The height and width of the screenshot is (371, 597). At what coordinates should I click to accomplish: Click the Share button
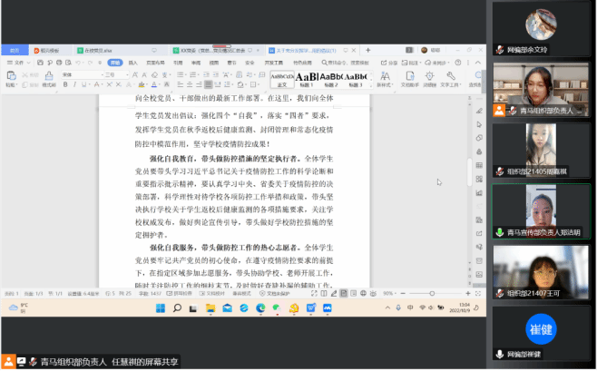point(389,63)
